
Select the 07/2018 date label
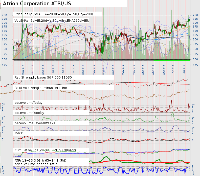(143, 70)
